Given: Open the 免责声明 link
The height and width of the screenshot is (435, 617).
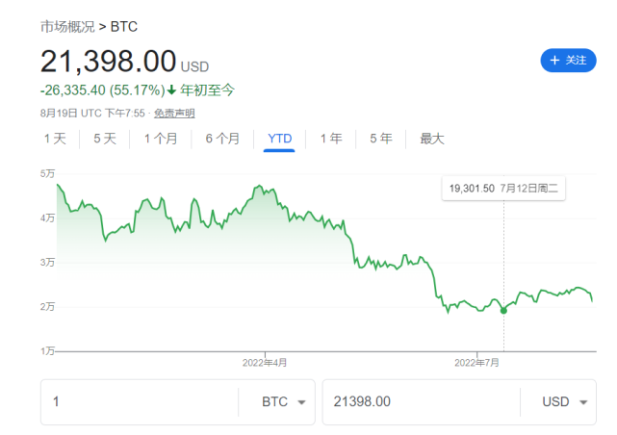Looking at the screenshot, I should [174, 114].
